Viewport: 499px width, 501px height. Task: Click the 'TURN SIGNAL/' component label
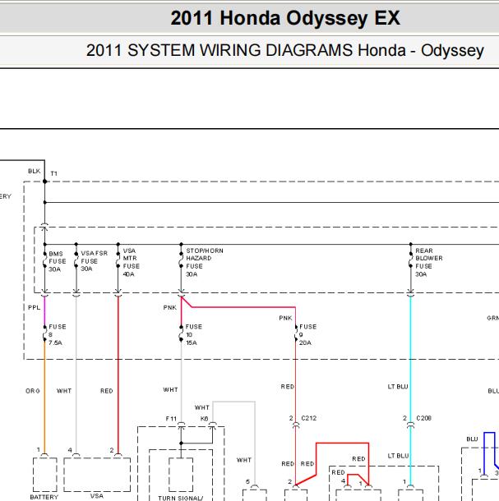coord(180,498)
